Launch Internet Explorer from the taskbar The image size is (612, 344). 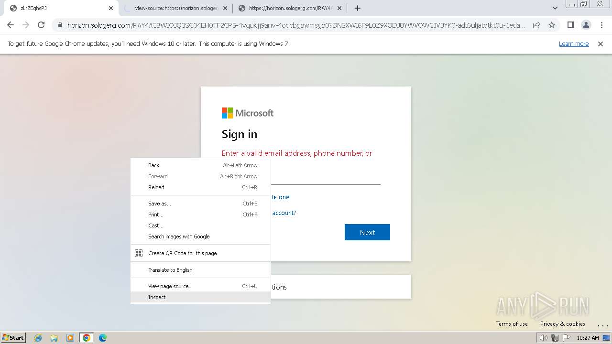[38, 338]
